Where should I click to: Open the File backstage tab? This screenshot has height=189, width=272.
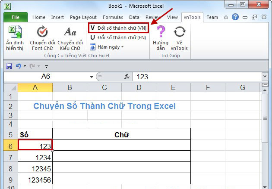[x=16, y=17]
